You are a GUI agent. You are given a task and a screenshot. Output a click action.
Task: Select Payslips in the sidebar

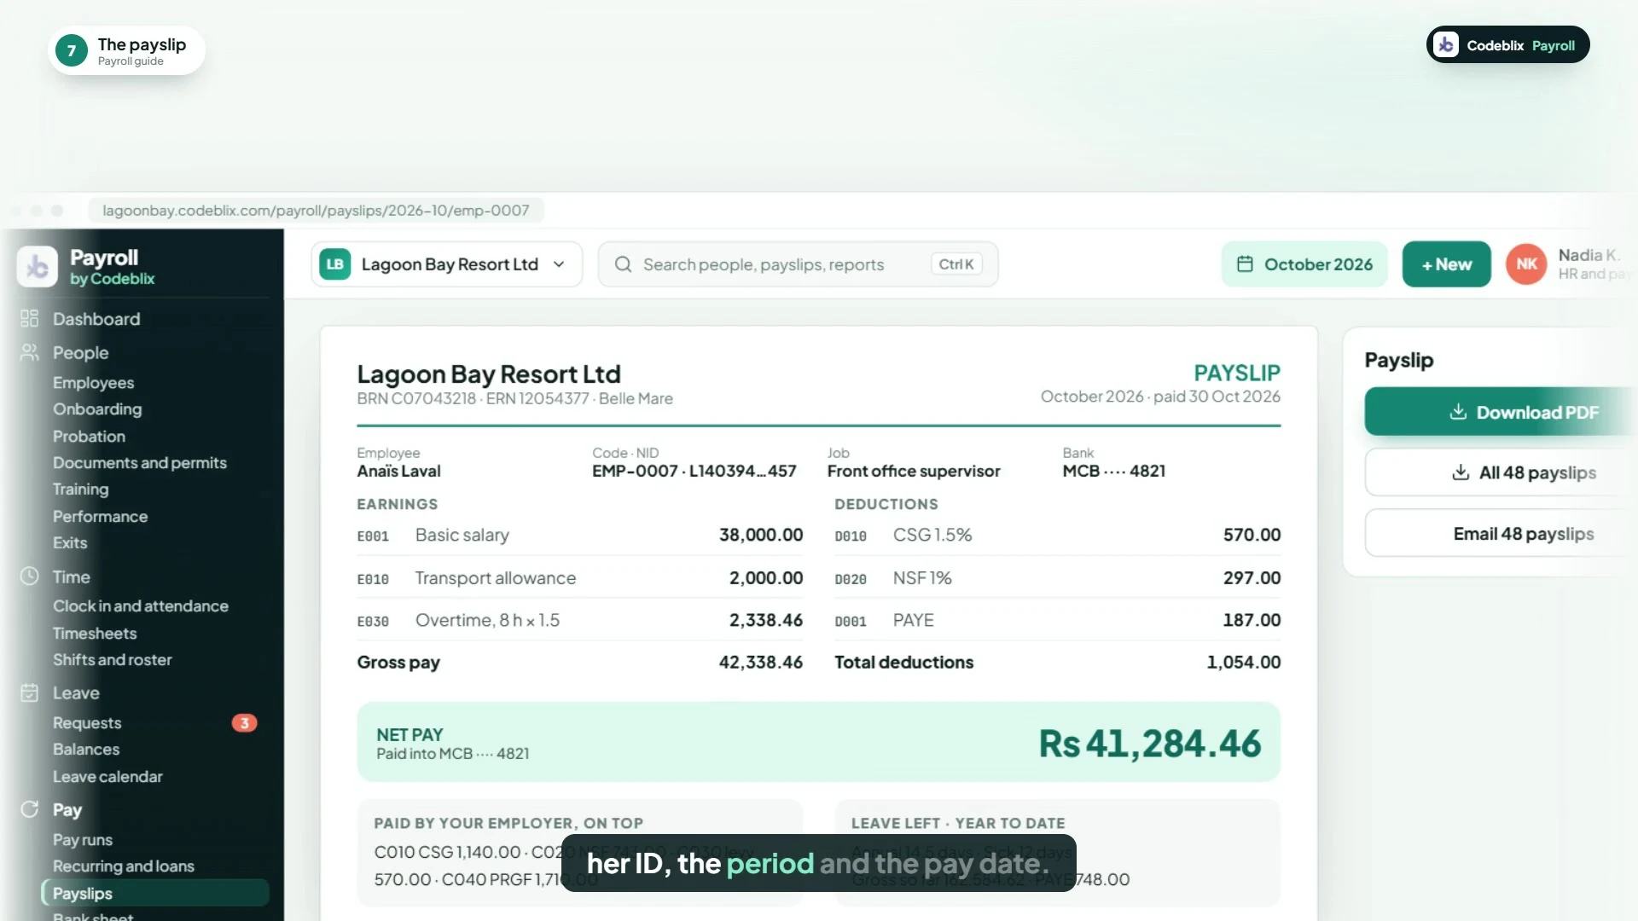click(x=155, y=893)
